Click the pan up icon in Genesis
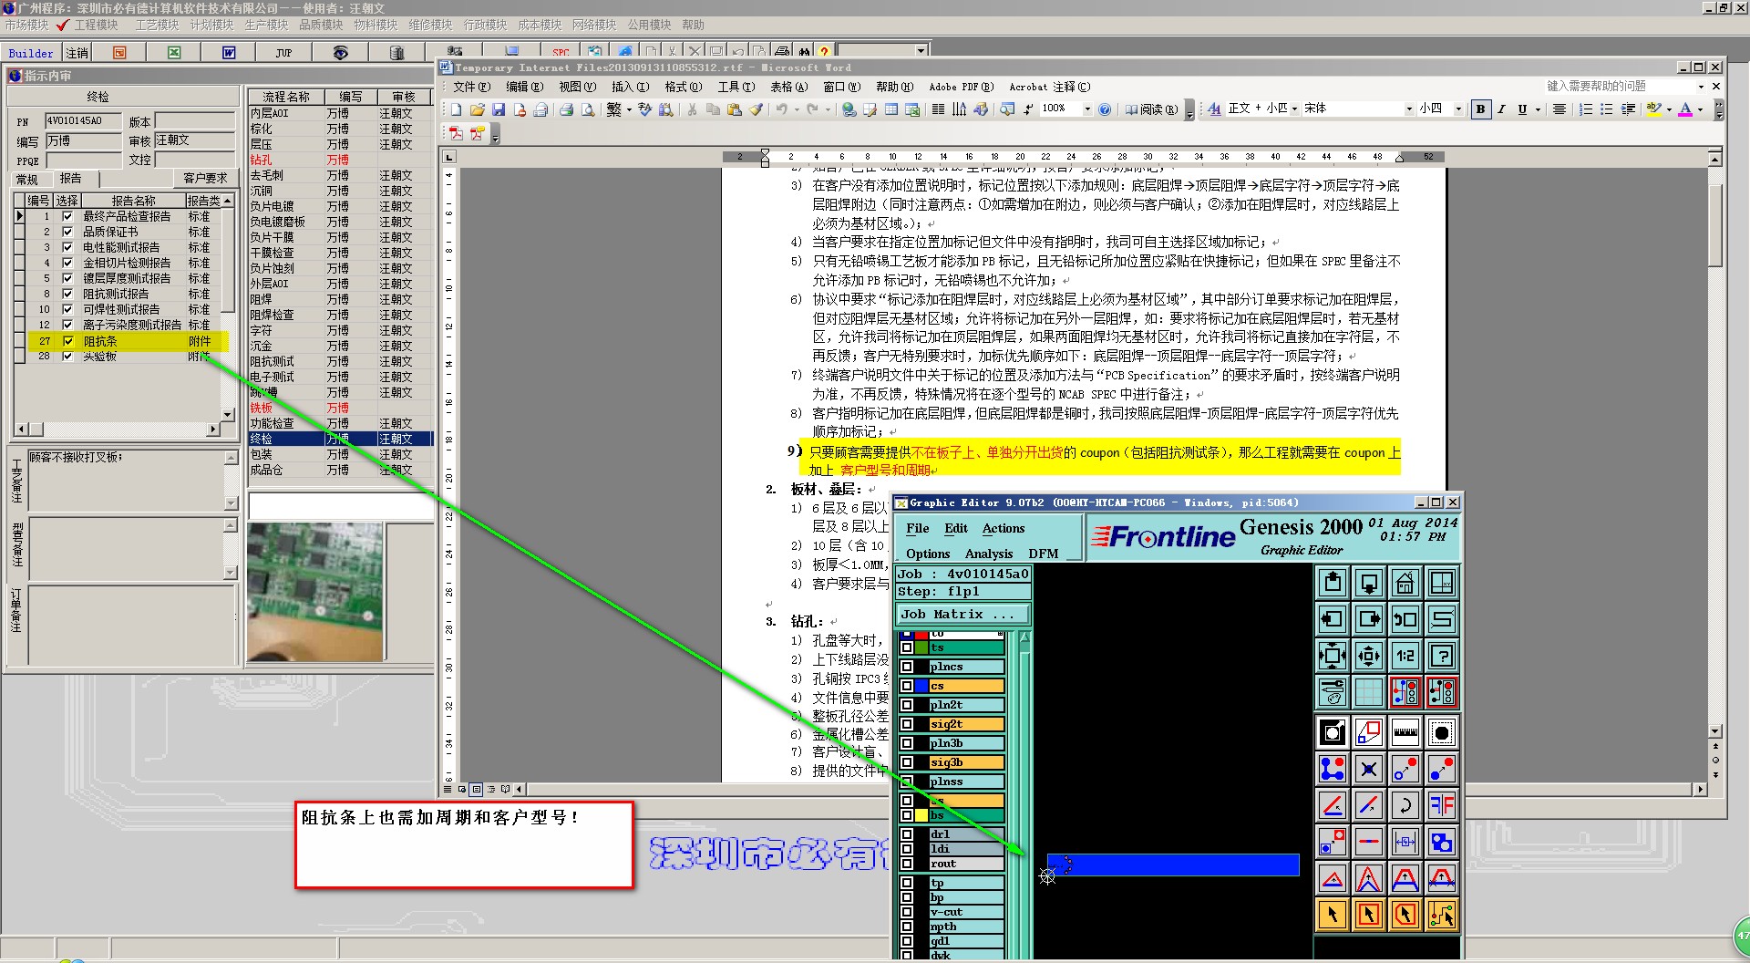 coord(1333,583)
